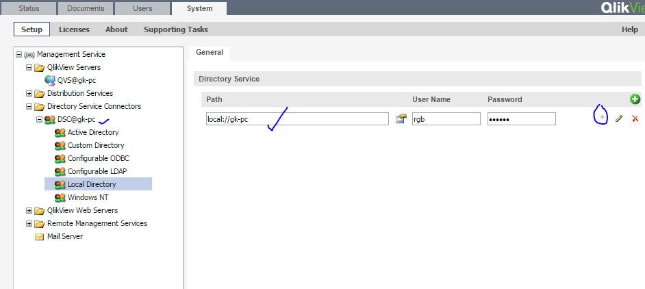Screen dimensions: 645x289
Task: Select Mail Server in the tree
Action: point(65,237)
